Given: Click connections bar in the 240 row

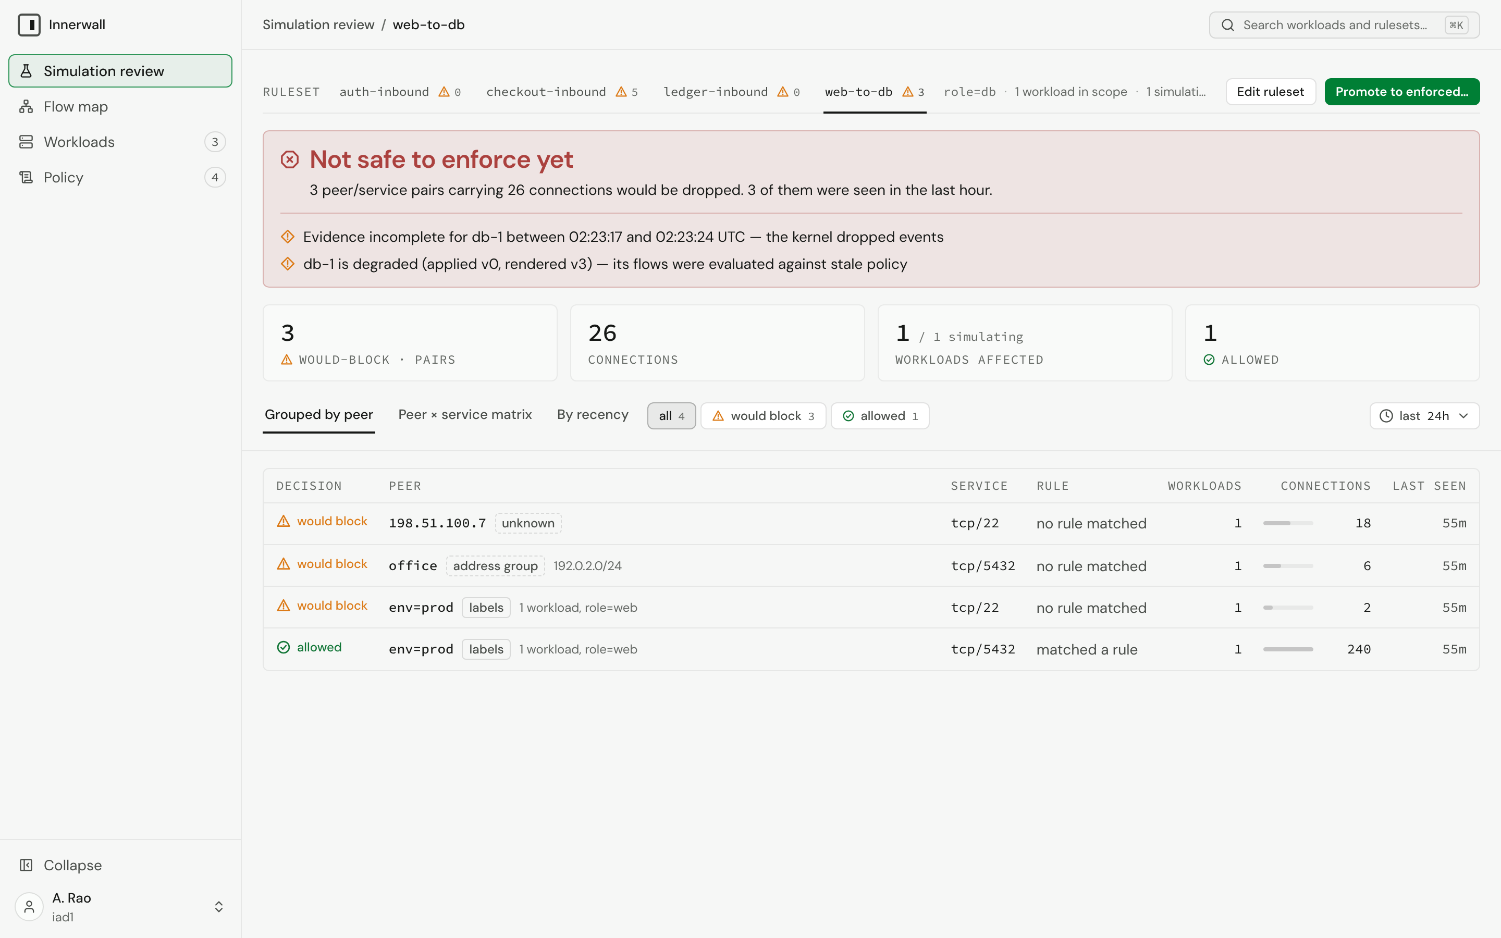Looking at the screenshot, I should click(x=1288, y=649).
